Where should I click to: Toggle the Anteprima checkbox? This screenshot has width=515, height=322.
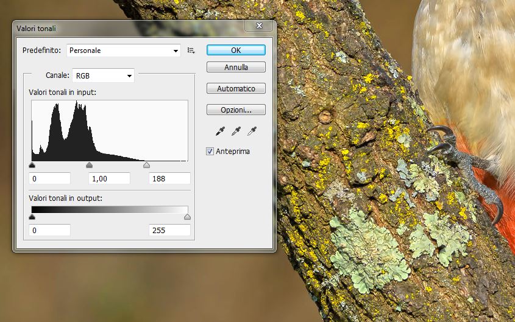click(x=210, y=151)
